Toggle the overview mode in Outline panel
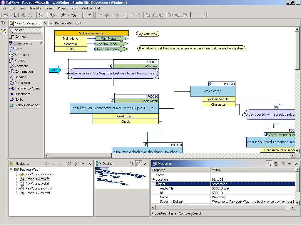The height and width of the screenshot is (226, 301). (138, 164)
